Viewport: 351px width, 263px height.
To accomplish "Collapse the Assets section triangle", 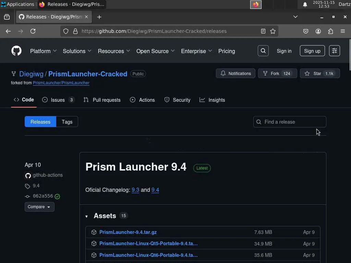I will 87,216.
